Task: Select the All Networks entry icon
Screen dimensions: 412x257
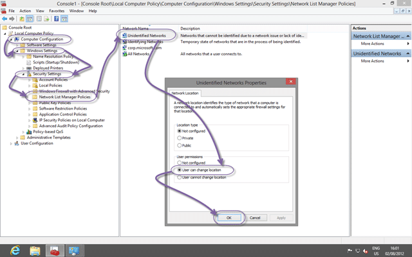Action: (x=125, y=54)
